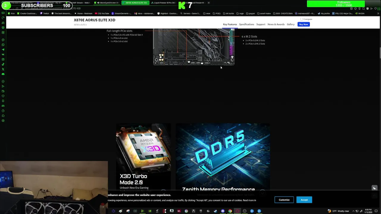Image resolution: width=381 pixels, height=214 pixels.
Task: Click the Discord icon in the taskbar
Action: pos(223,211)
